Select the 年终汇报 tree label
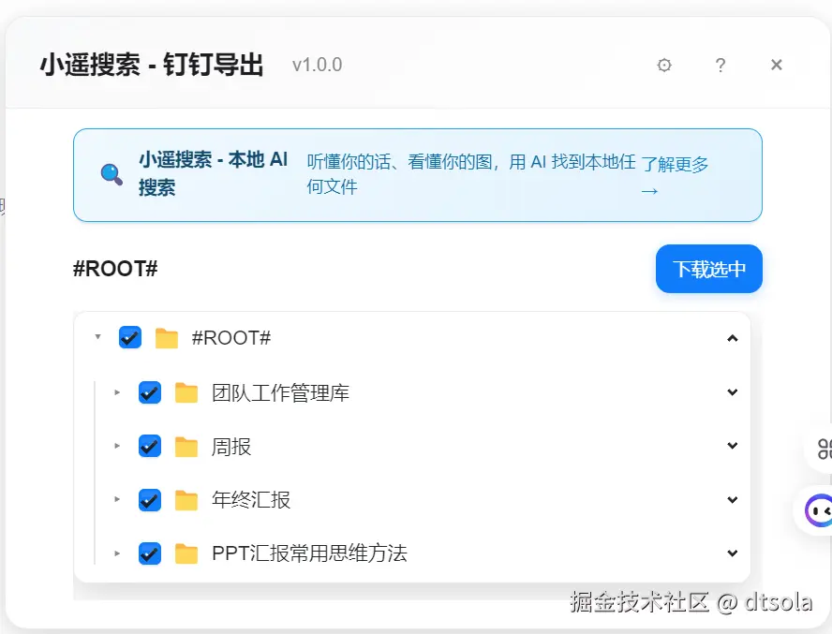Viewport: 832px width, 634px height. pos(251,500)
